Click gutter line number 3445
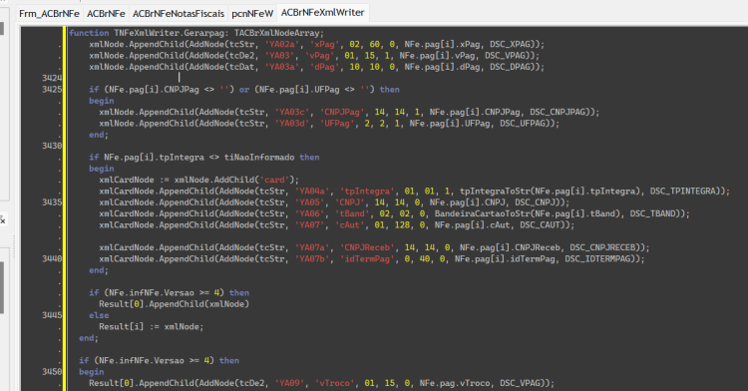 pyautogui.click(x=52, y=315)
